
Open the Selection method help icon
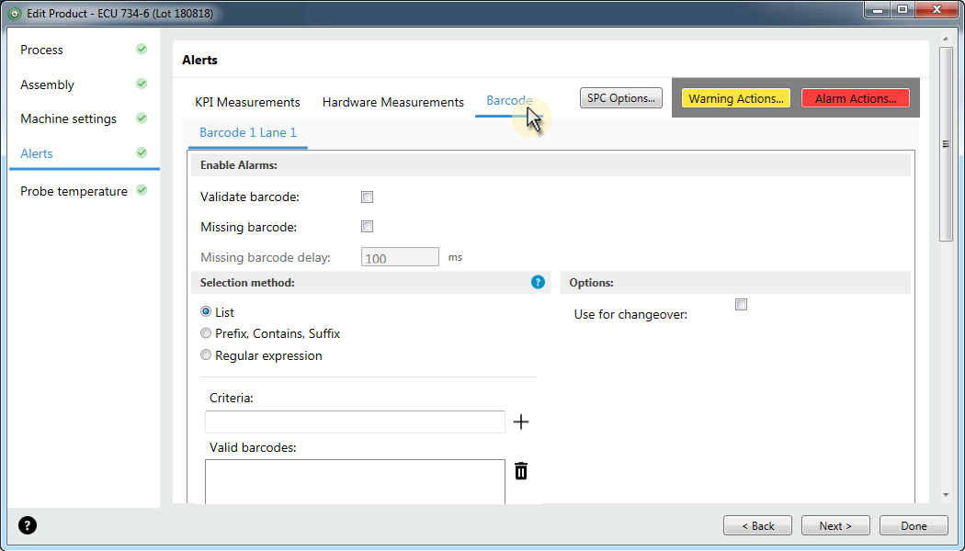538,282
